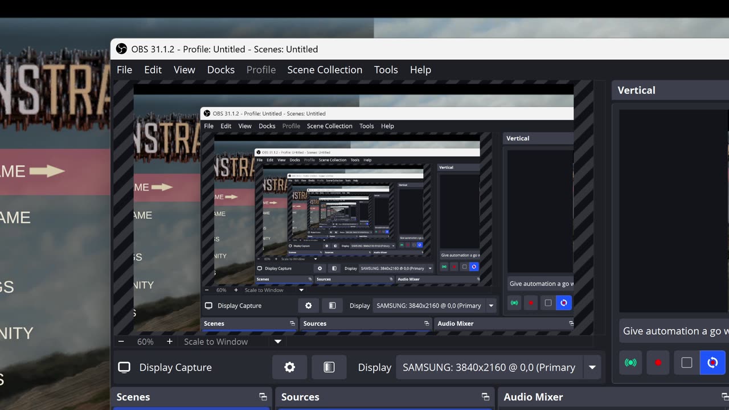Image resolution: width=729 pixels, height=410 pixels.
Task: Float the Sources dock using its header icon
Action: 486,397
